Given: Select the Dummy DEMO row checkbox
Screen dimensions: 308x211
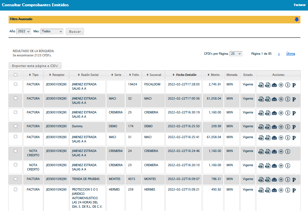Looking at the screenshot, I should click(x=16, y=126).
